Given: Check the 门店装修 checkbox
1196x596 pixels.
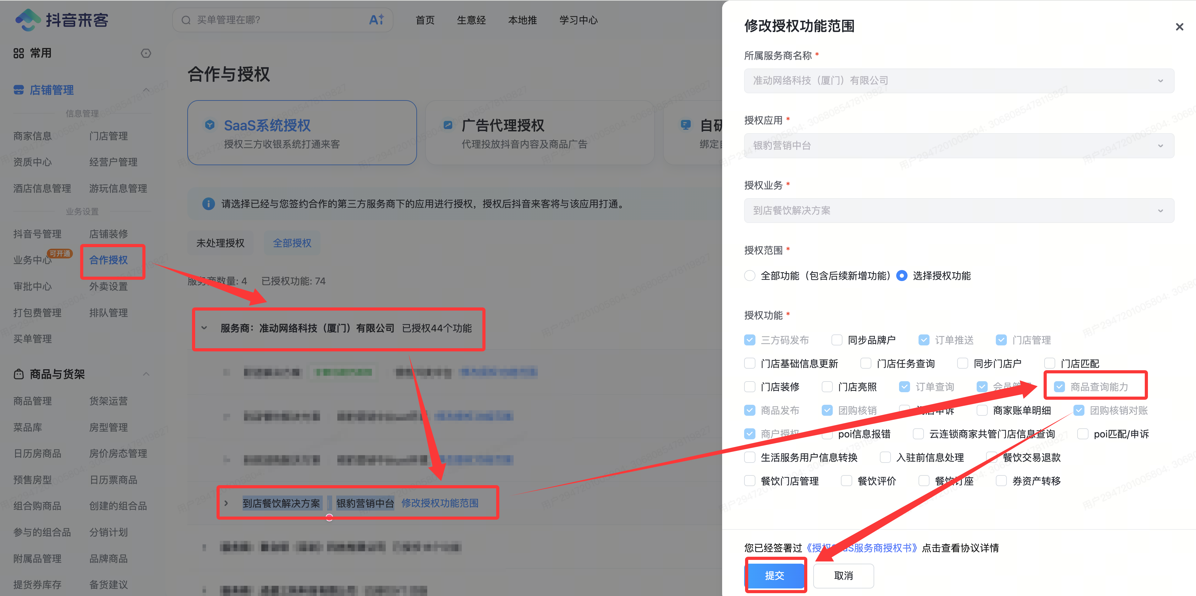Looking at the screenshot, I should click(x=749, y=387).
